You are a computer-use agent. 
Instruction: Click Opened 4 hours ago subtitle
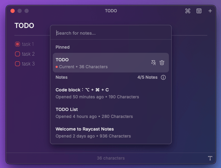[x=94, y=117]
